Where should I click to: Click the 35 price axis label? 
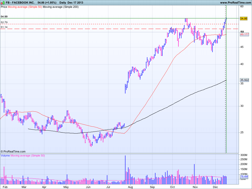pos(242,84)
